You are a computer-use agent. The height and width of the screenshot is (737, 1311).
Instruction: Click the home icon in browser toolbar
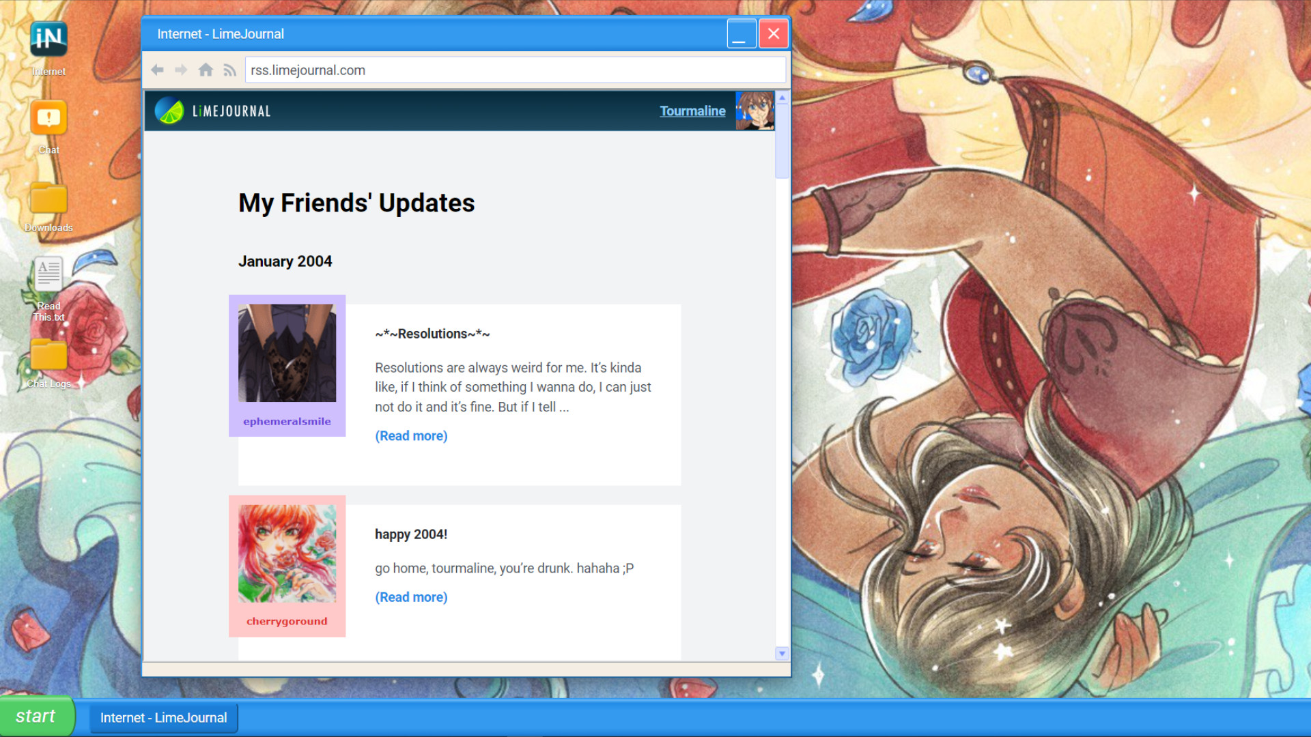[x=206, y=70]
